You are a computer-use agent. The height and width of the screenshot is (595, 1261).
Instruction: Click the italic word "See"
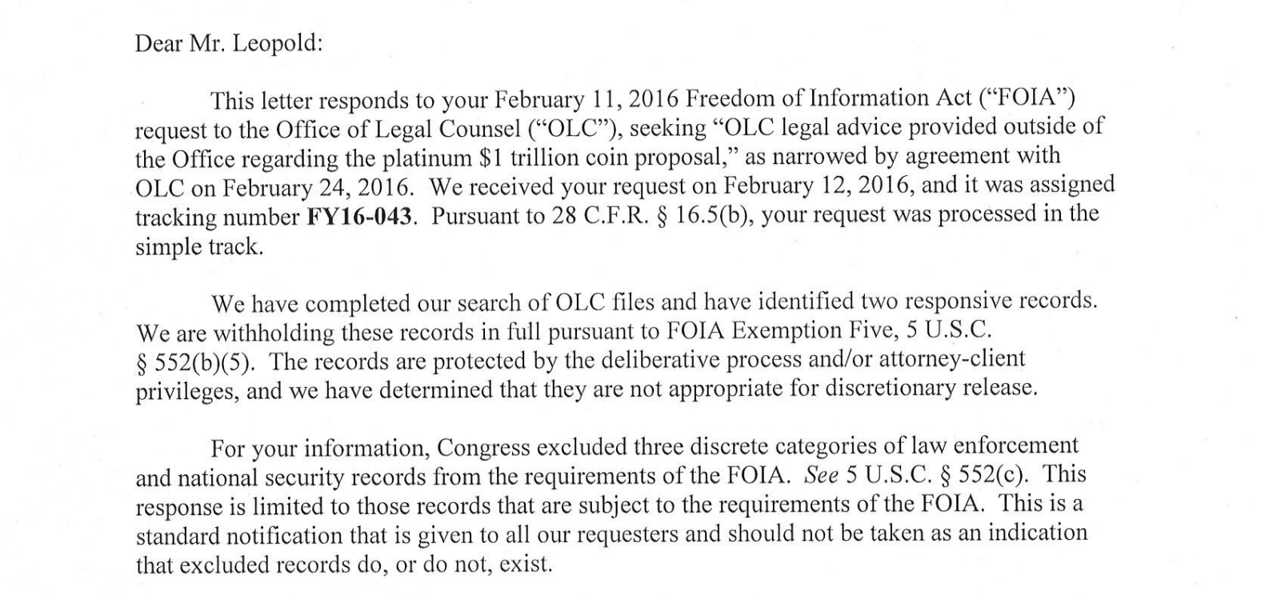pyautogui.click(x=821, y=475)
